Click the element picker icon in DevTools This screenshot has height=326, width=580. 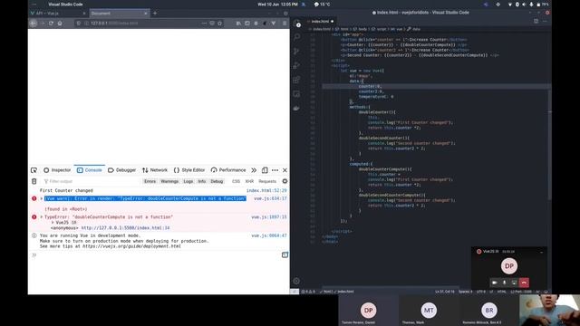pos(34,170)
